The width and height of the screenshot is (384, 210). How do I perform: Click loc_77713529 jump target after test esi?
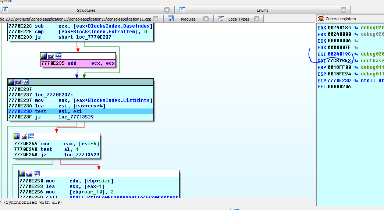coord(76,117)
